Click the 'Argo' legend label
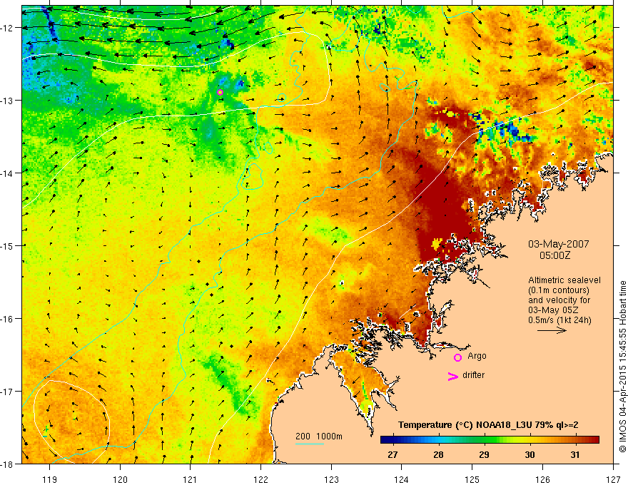The image size is (628, 485). point(477,356)
